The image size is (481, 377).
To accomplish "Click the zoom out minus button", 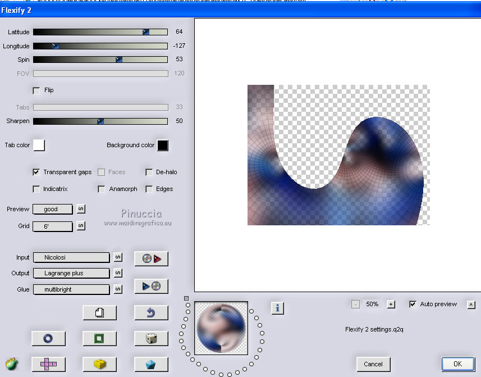I will (355, 304).
